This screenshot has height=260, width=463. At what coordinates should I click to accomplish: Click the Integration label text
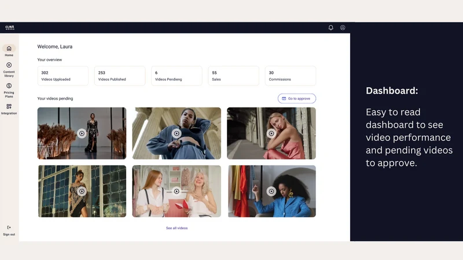point(9,113)
